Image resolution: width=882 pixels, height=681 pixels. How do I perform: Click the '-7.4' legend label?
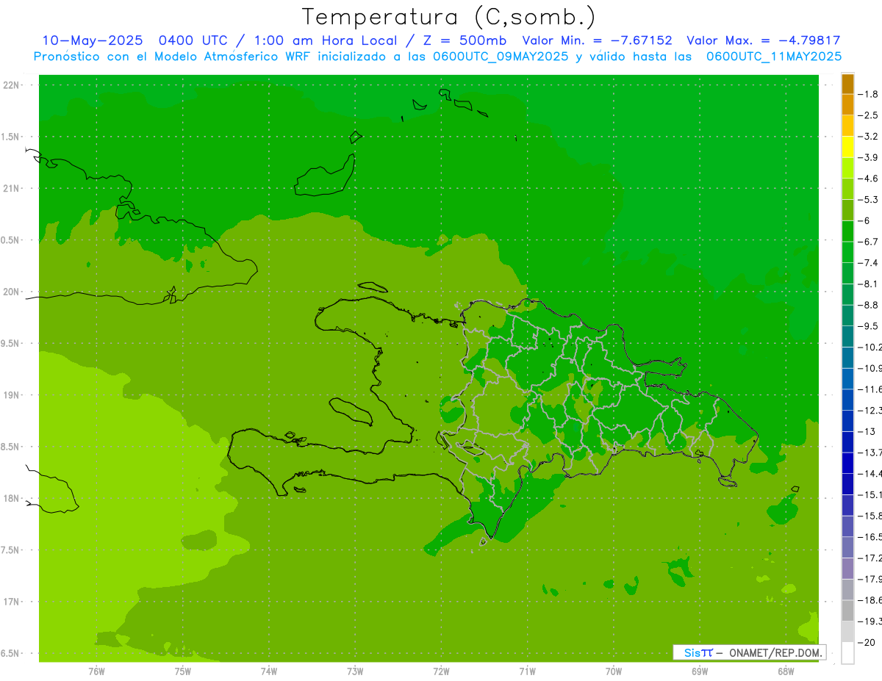tap(870, 263)
